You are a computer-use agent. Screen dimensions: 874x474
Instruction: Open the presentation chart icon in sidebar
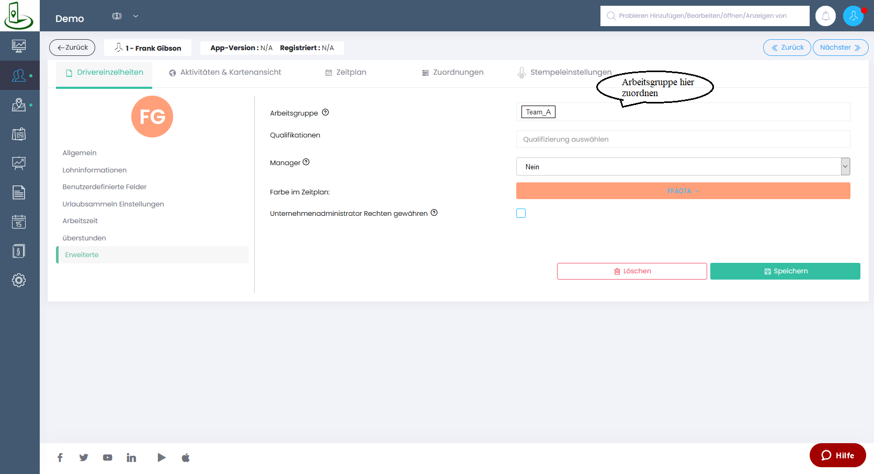[19, 163]
